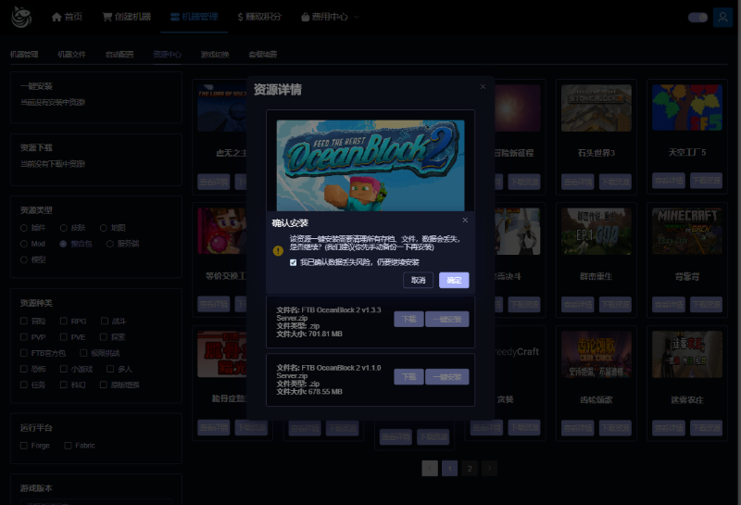Image resolution: width=741 pixels, height=505 pixels.
Task: Select 机器管理 server icon in navbar
Action: click(x=175, y=17)
